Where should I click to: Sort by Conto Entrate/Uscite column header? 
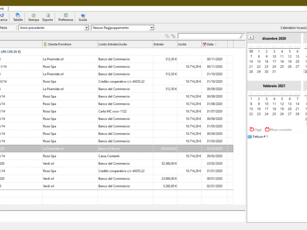click(x=125, y=44)
